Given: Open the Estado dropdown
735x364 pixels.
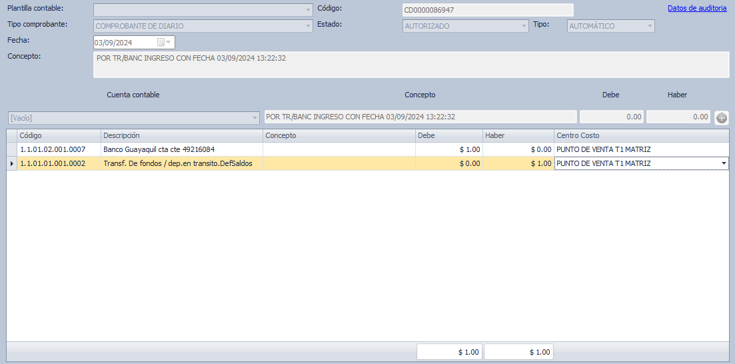Looking at the screenshot, I should point(524,26).
